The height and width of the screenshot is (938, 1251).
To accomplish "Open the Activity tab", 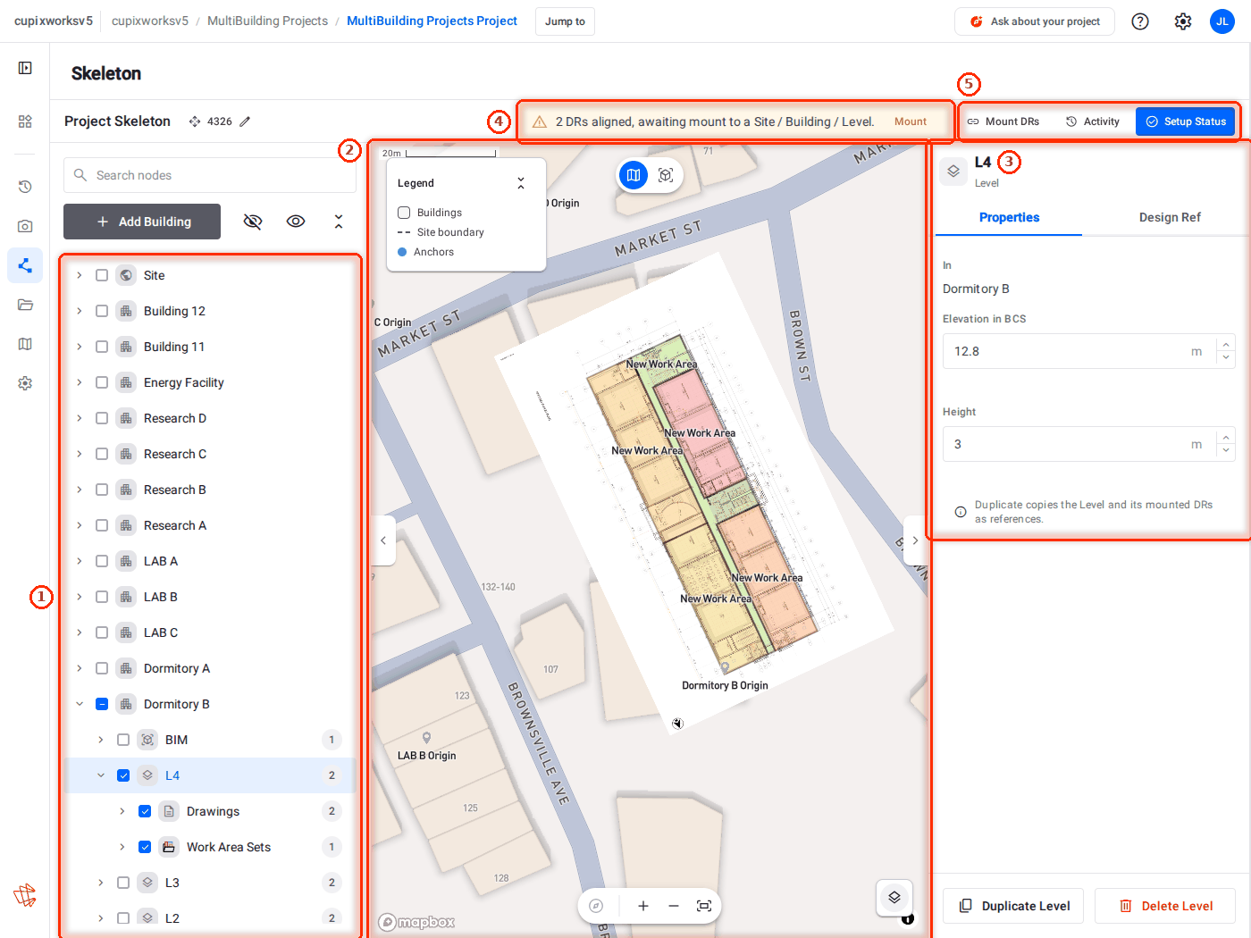I will pos(1093,121).
